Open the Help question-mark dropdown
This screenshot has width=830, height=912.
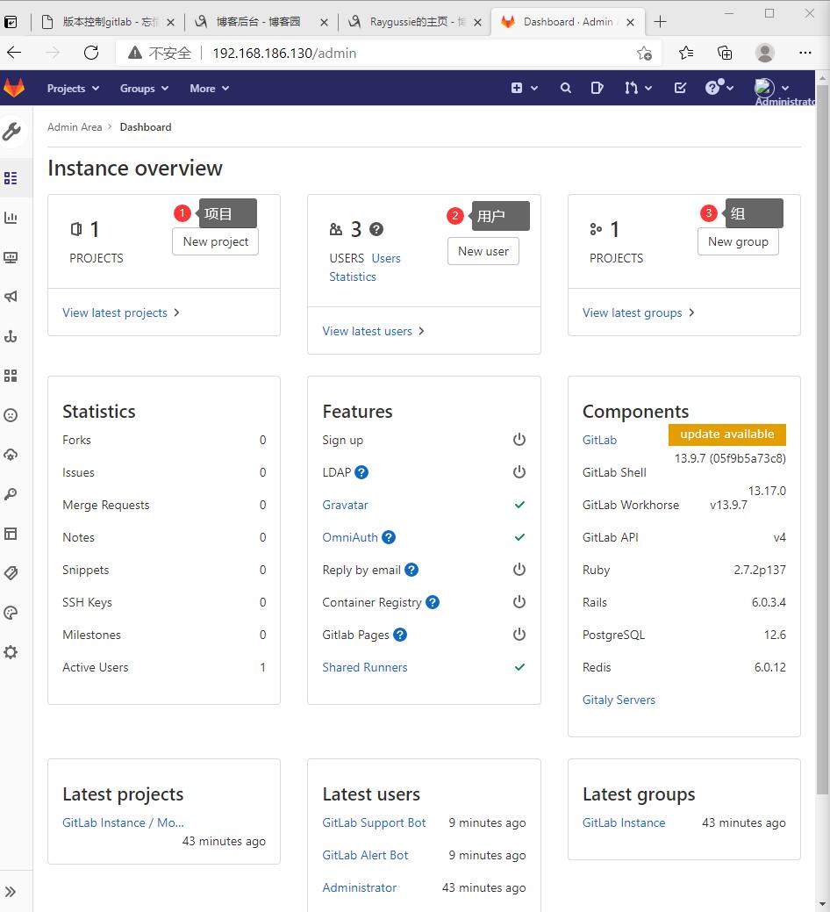tap(719, 88)
